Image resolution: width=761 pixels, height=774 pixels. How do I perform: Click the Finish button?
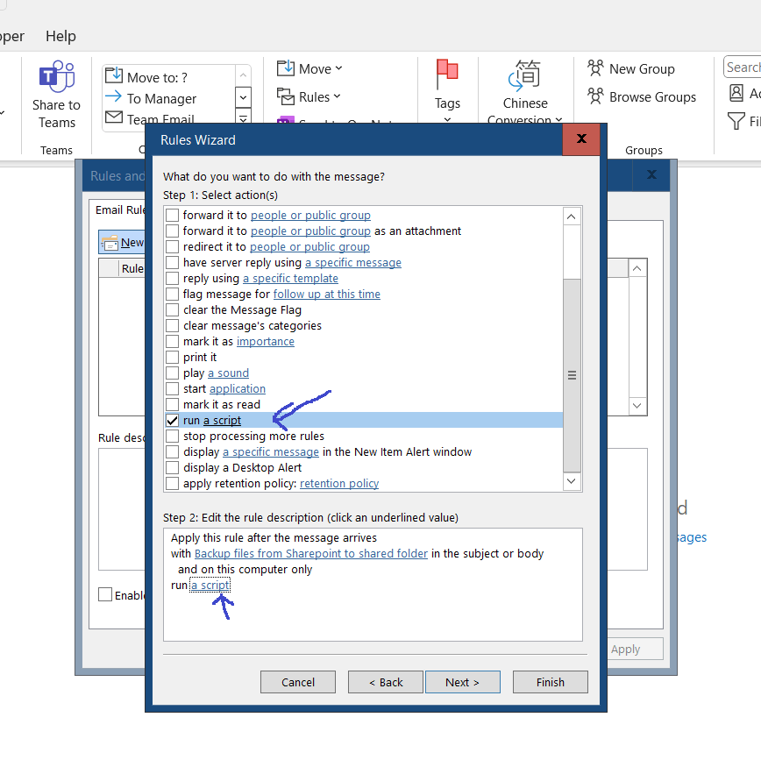pos(550,682)
